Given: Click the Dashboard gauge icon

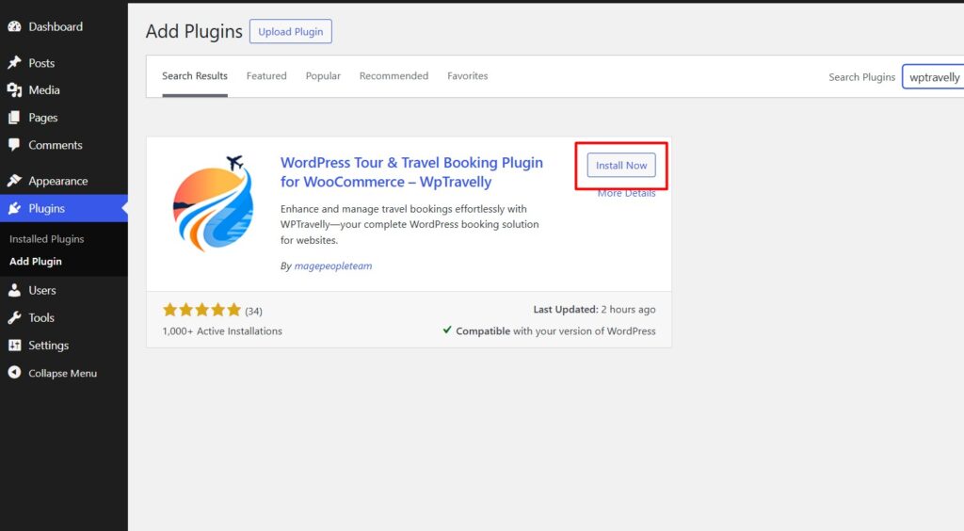Looking at the screenshot, I should click(x=14, y=26).
